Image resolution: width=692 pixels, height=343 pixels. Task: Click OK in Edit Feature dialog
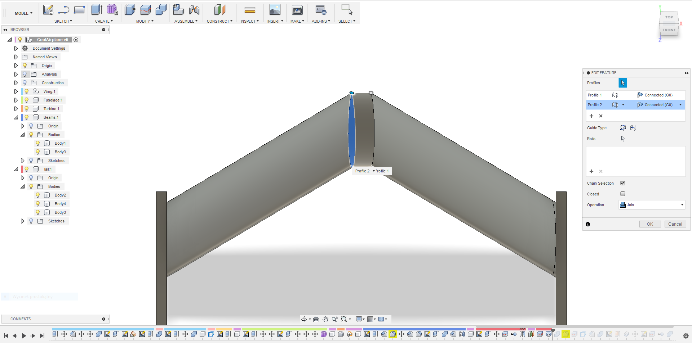tap(650, 224)
